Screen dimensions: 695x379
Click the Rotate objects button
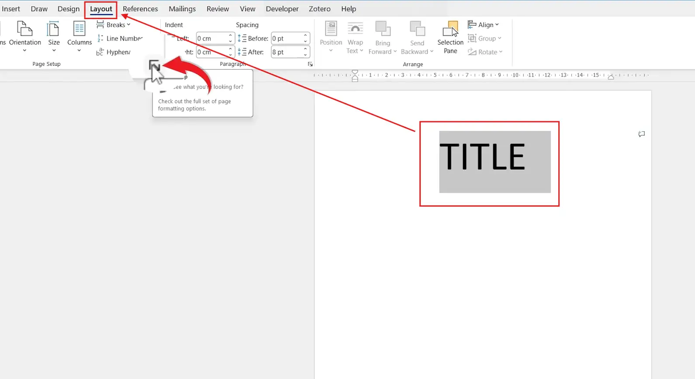point(485,52)
